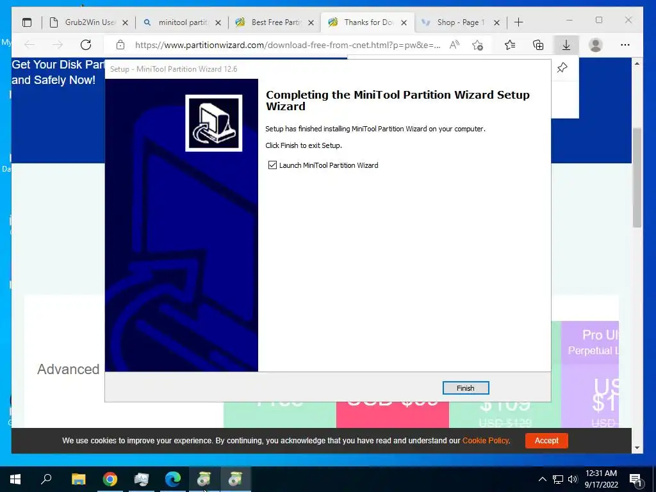Select second MiniTool setup taskbar icon
This screenshot has height=492, width=656.
[236, 479]
